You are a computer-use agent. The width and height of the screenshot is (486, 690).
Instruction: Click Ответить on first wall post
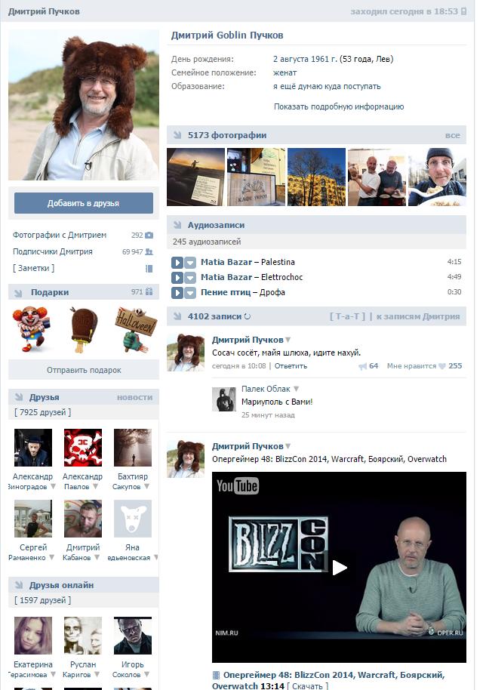pyautogui.click(x=291, y=365)
